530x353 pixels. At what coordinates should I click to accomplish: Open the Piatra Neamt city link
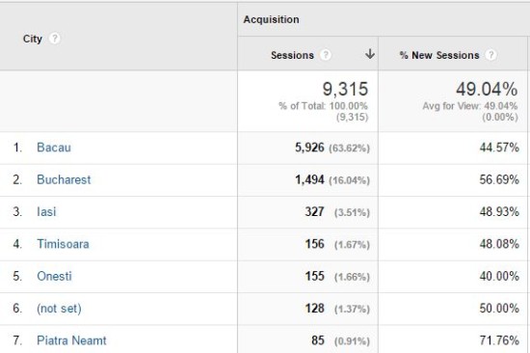pyautogui.click(x=71, y=340)
